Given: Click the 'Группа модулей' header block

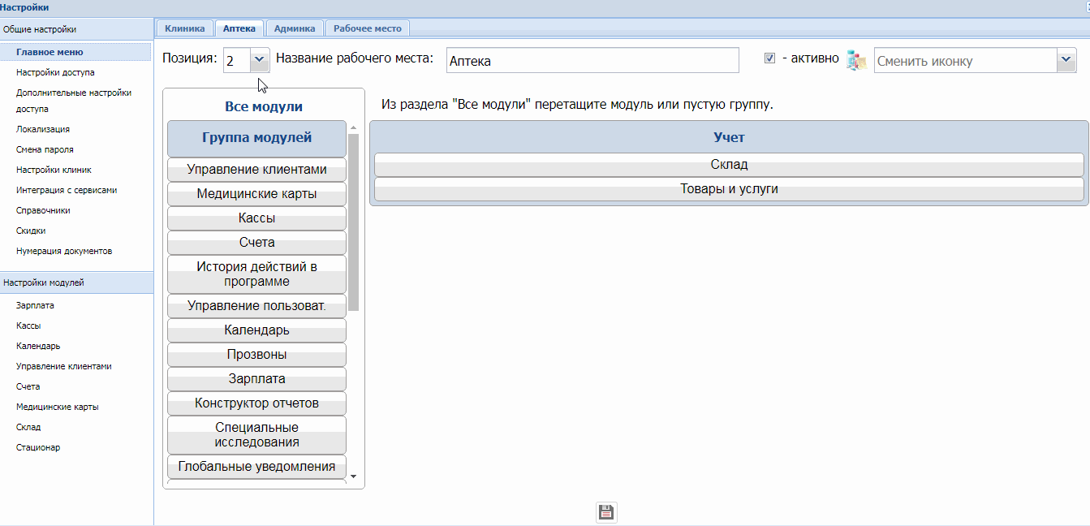Looking at the screenshot, I should click(256, 138).
